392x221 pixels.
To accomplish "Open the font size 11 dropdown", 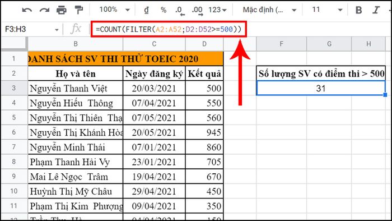I will 327,10.
